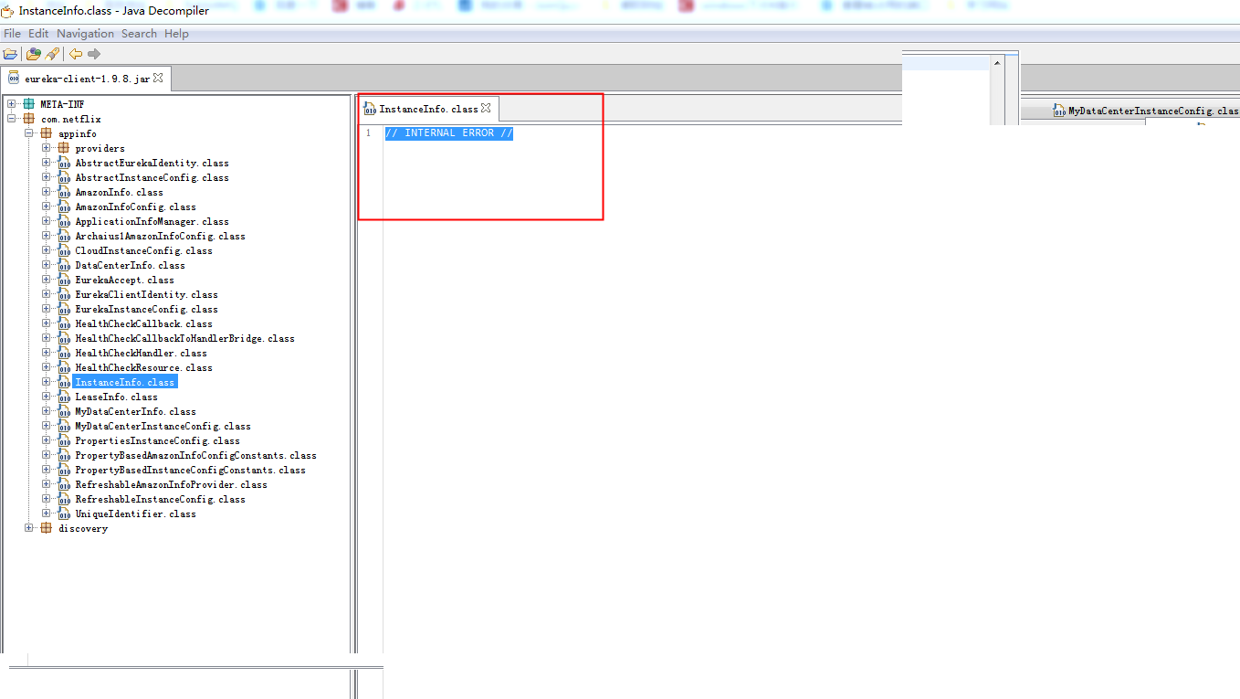Select HealthCheckCallbackToHandlerBridge.class in tree

tap(184, 338)
